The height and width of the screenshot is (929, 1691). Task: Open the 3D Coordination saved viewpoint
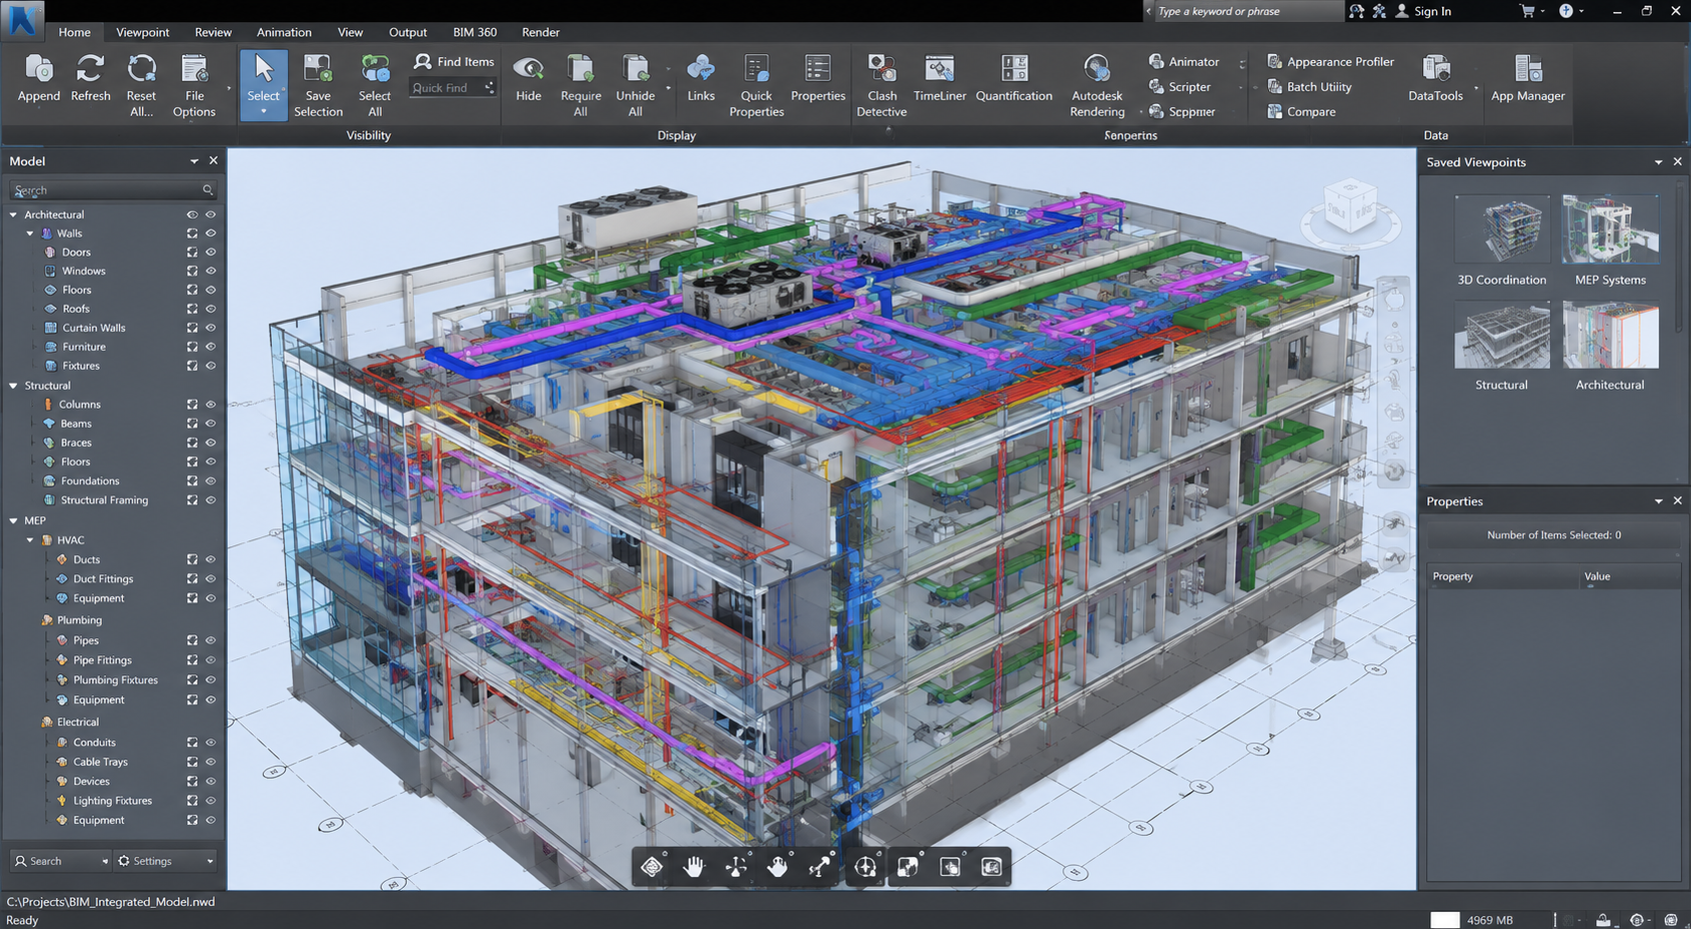(1502, 231)
